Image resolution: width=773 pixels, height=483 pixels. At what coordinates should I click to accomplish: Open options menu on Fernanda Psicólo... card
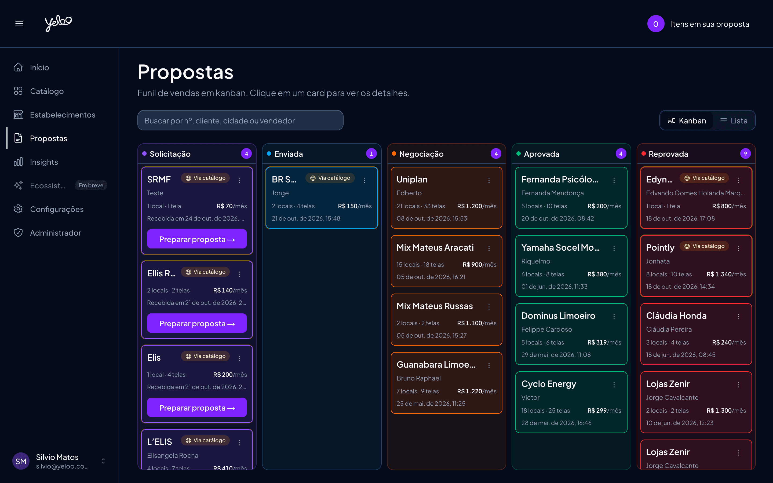[614, 180]
